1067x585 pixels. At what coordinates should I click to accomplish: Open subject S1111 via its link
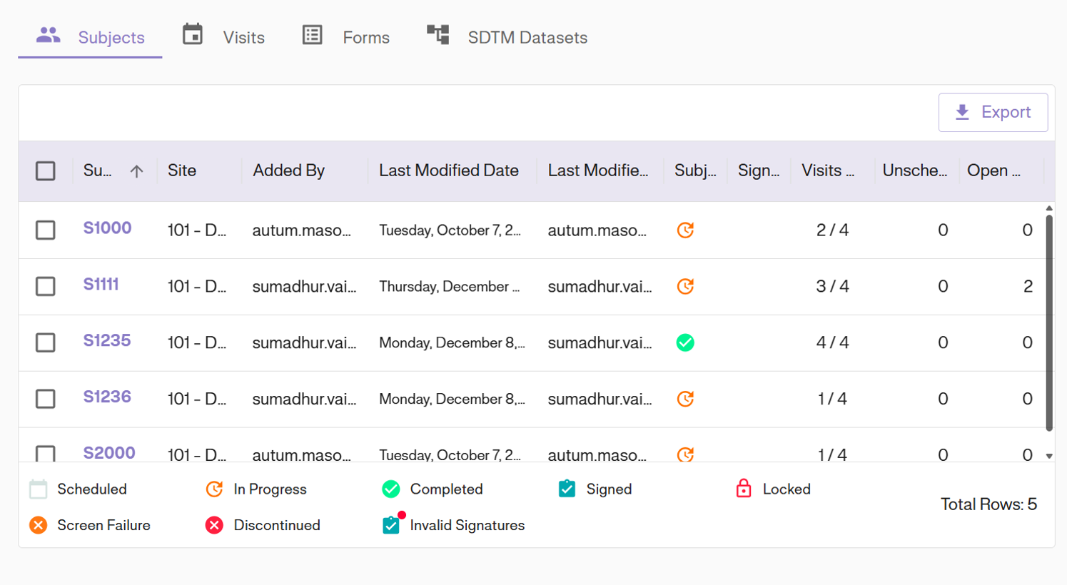coord(101,286)
